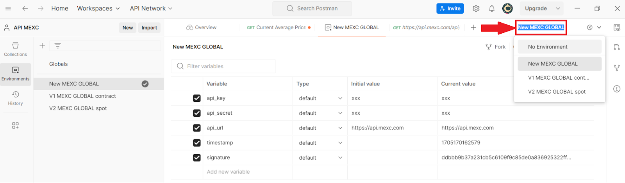This screenshot has height=183, width=625.
Task: Go forward with the right arrow
Action: (41, 8)
